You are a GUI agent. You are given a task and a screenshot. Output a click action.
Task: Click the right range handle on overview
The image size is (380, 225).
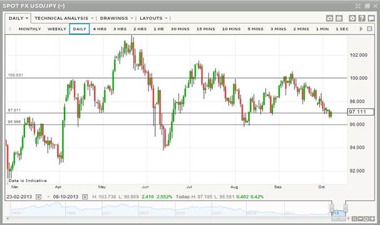click(x=346, y=207)
